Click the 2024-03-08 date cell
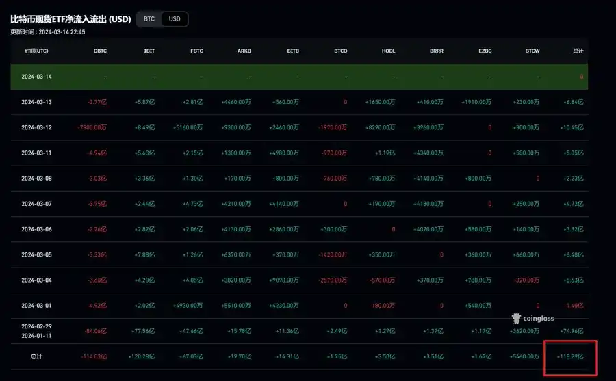Screen dimensions: 616x381 click(x=36, y=178)
